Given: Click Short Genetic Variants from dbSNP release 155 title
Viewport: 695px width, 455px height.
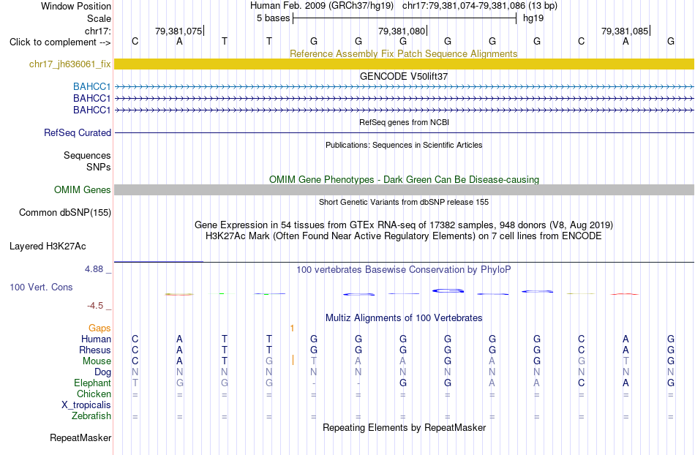Looking at the screenshot, I should [404, 202].
